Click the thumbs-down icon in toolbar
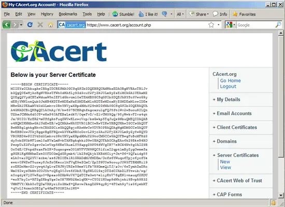Image resolution: width=285 pixels, height=207 pixels. pos(164,14)
